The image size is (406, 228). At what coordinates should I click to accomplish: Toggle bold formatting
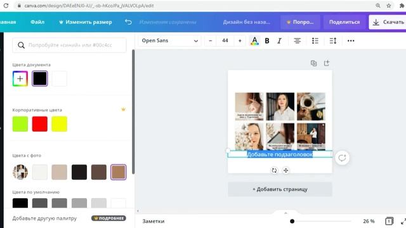(267, 41)
